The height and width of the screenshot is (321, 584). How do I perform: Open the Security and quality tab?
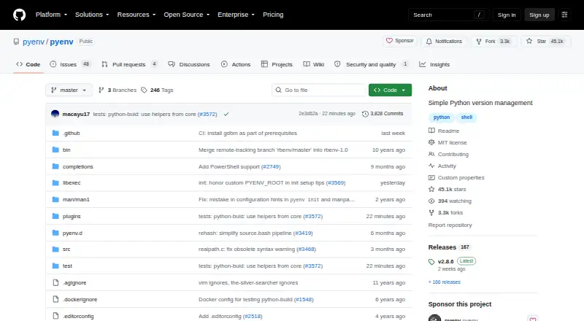(x=372, y=64)
